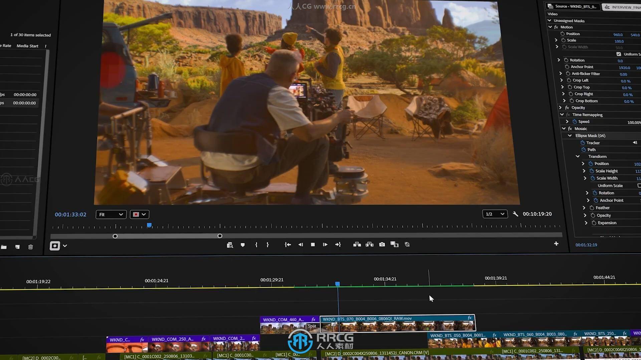
Task: Open the settings wrench icon
Action: click(515, 214)
